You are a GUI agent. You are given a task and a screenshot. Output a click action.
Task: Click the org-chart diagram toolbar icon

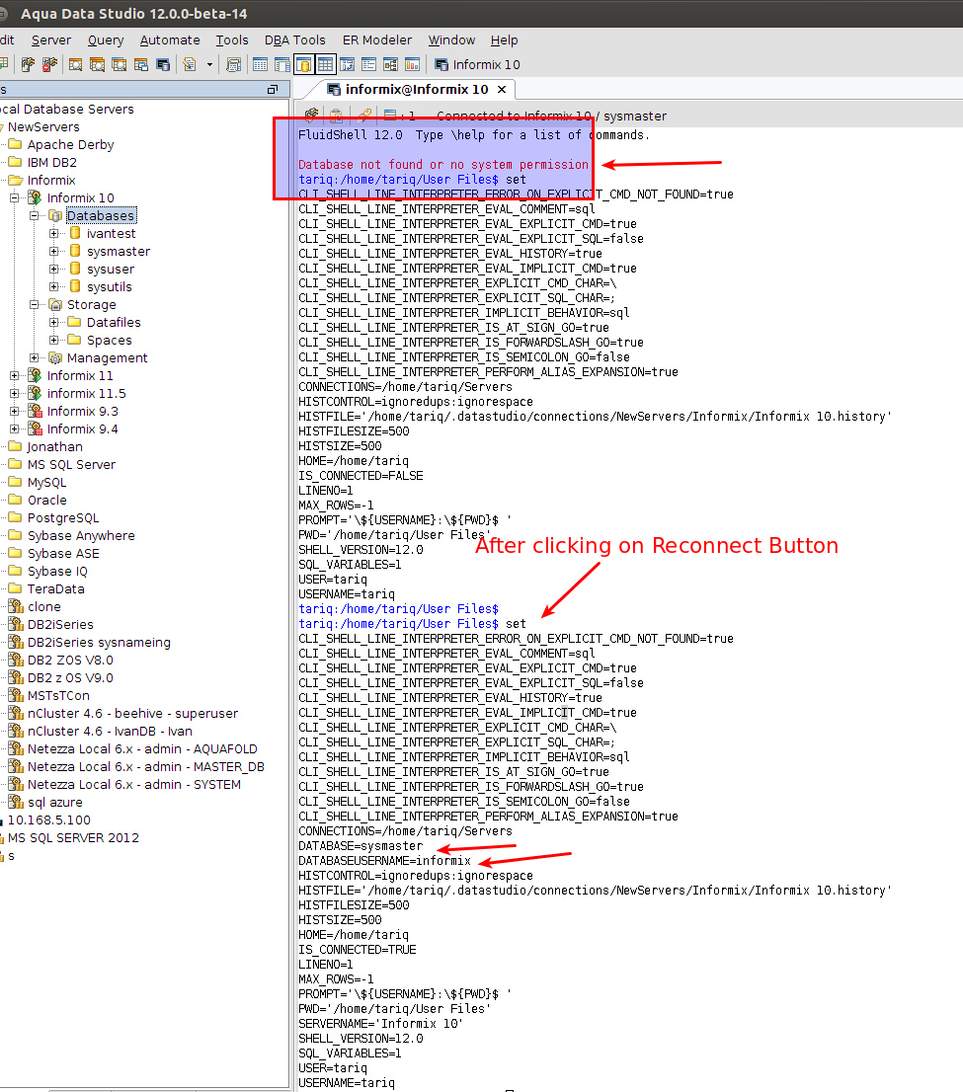click(390, 65)
